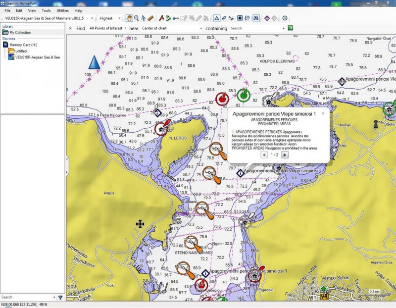This screenshot has width=396, height=308.
Task: Click the filter funnel icon in sidebar
Action: 60,298
